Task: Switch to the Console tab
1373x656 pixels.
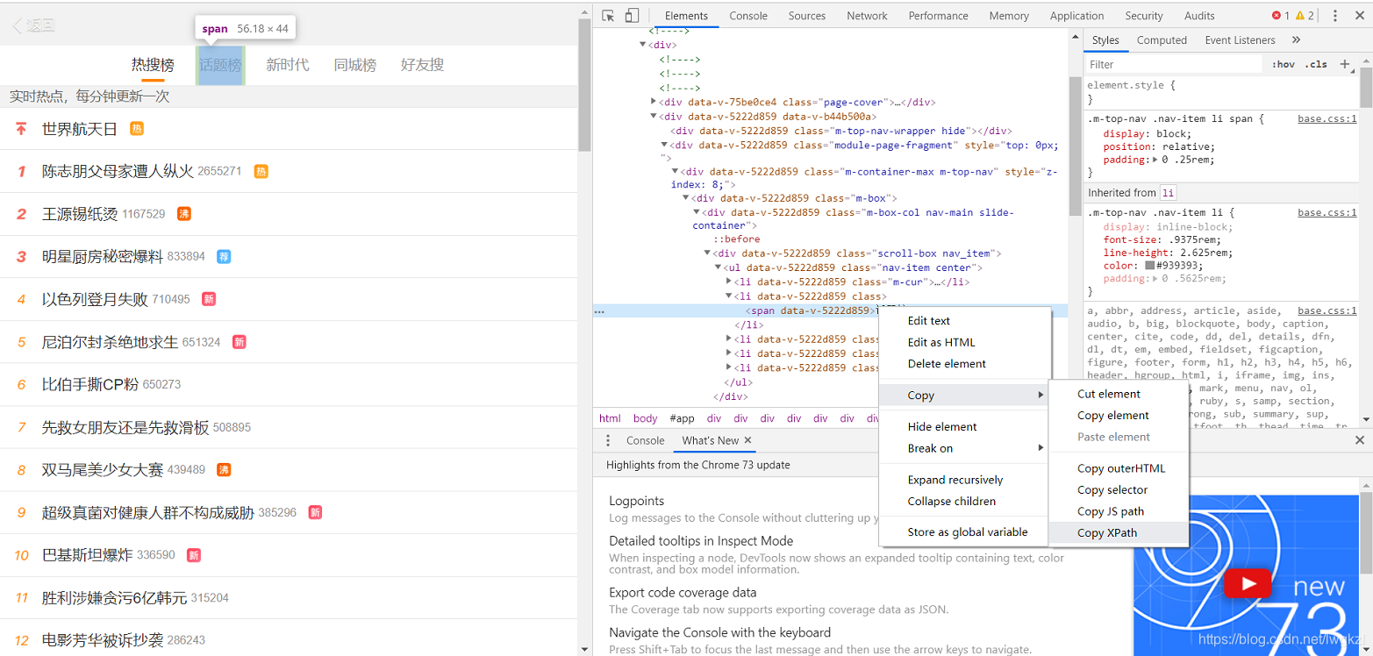Action: click(748, 16)
